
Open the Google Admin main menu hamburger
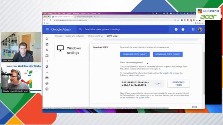tap(47, 29)
